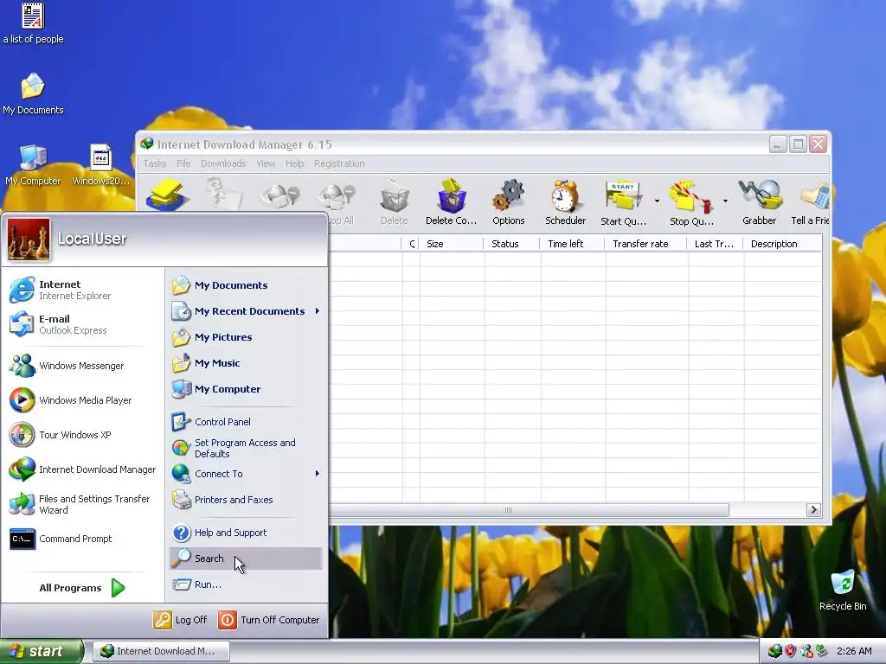Open the Help menu in IDM
Image resolution: width=886 pixels, height=664 pixels.
pyautogui.click(x=294, y=163)
